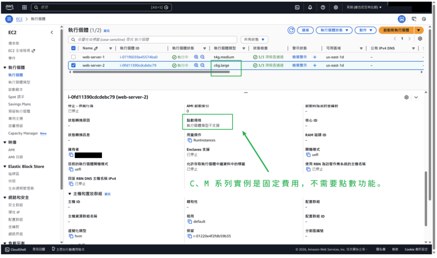The height and width of the screenshot is (258, 437).
Task: Open the notifications bell icon
Action: coord(310,6)
